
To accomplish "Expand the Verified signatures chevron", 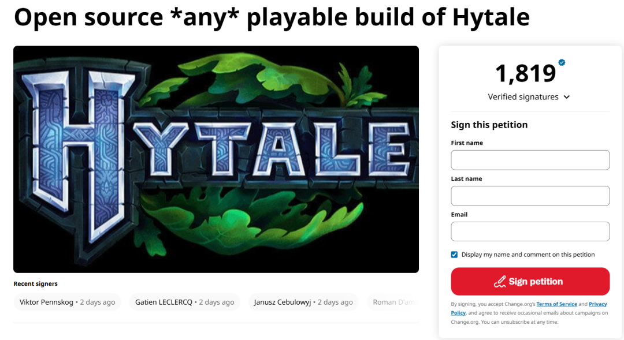I will [567, 97].
